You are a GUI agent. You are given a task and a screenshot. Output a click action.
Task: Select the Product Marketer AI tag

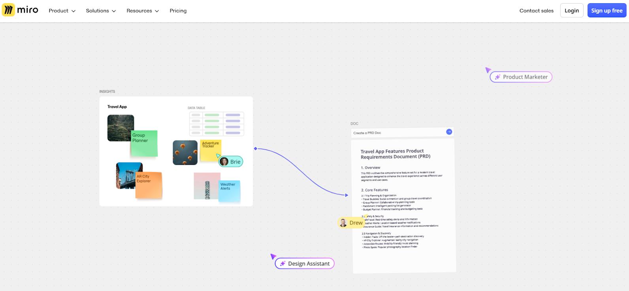coord(521,77)
